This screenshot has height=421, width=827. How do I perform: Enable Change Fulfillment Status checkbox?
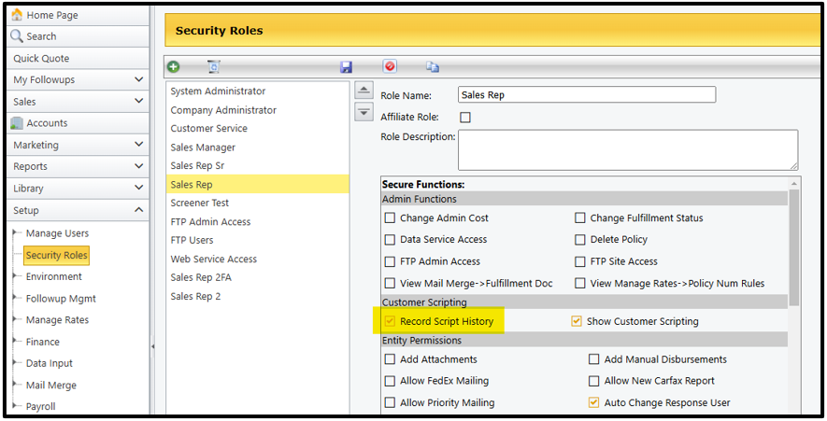[580, 218]
